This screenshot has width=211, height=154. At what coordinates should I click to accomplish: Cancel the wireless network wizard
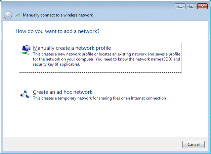pos(194,145)
